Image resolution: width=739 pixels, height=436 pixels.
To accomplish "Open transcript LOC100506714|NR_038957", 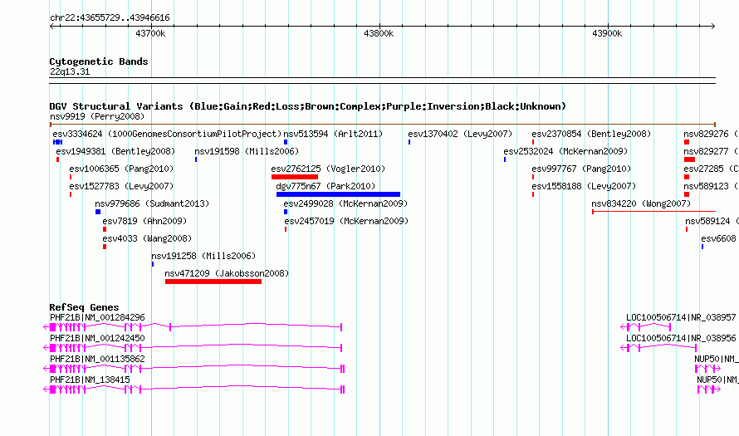I will click(x=681, y=318).
